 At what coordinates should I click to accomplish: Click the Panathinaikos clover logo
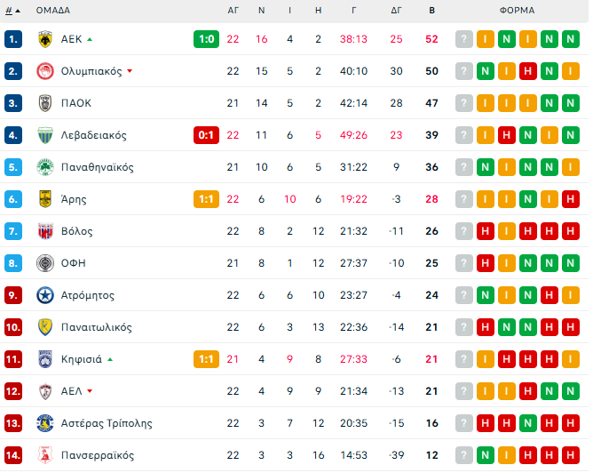point(44,167)
